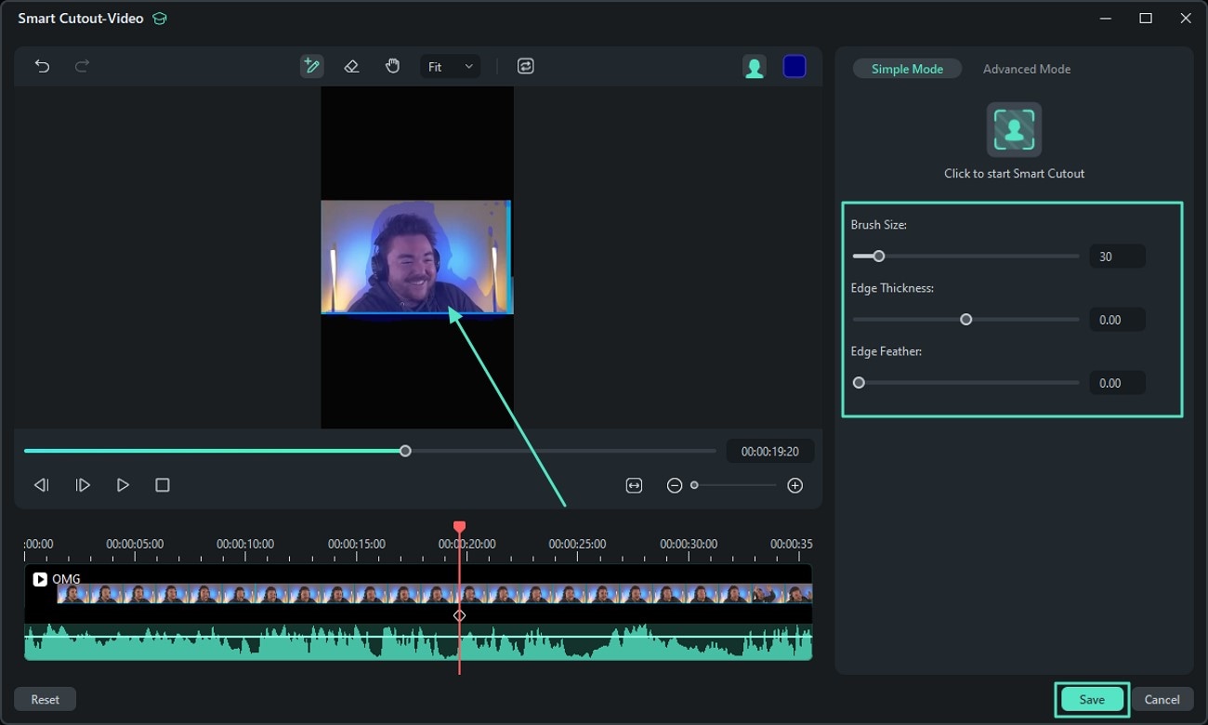This screenshot has height=725, width=1208.
Task: Switch to Simple Mode tab
Action: (x=907, y=69)
